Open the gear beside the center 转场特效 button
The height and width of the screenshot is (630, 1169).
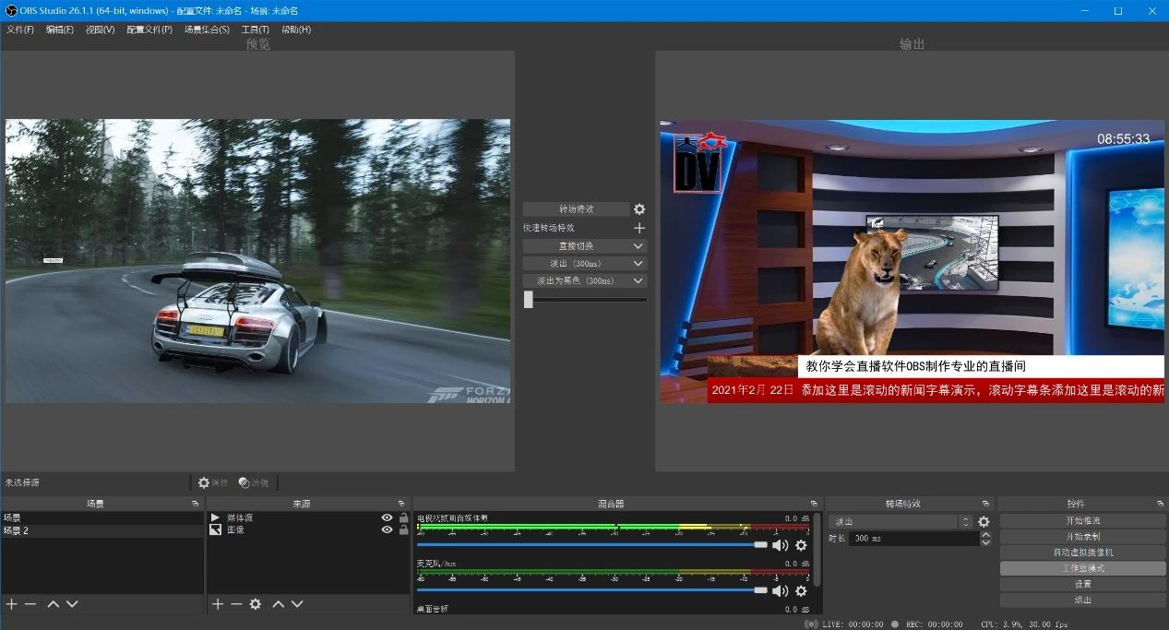pyautogui.click(x=639, y=209)
